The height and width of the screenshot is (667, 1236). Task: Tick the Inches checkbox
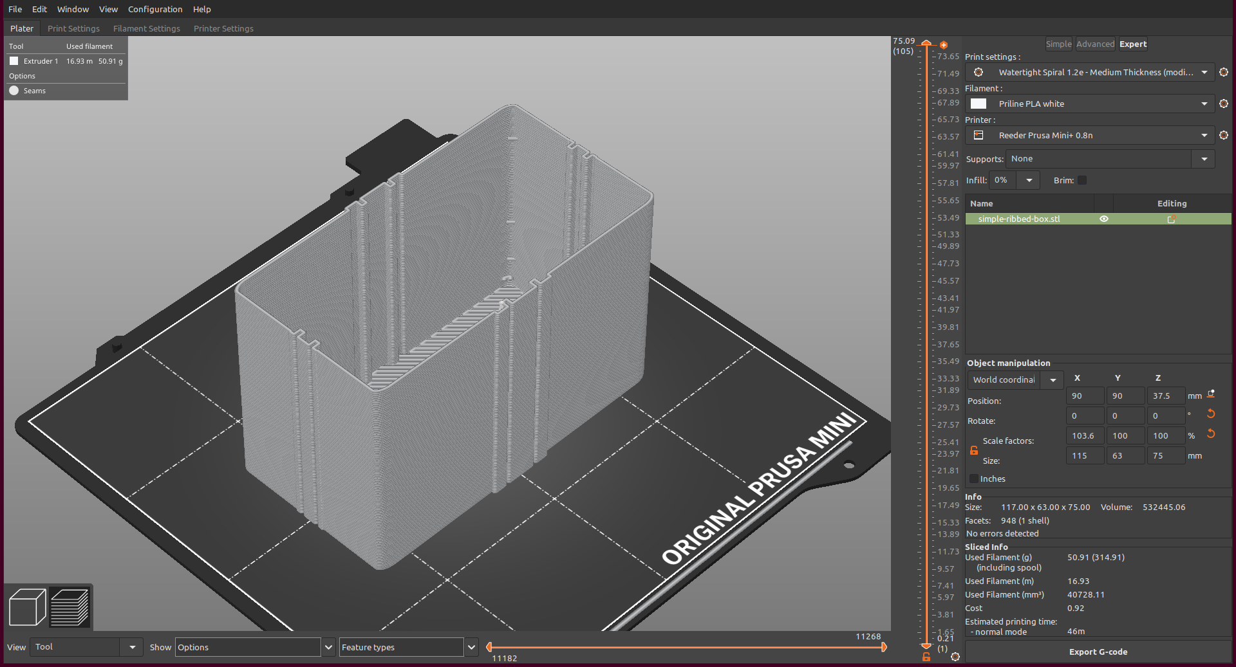click(x=974, y=479)
